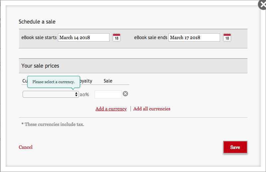Click the Sale column header
Image resolution: width=266 pixels, height=172 pixels.
point(108,81)
